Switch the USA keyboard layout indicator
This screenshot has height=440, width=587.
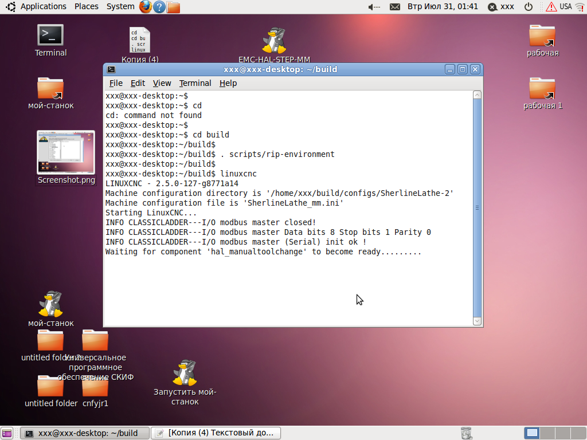click(566, 7)
